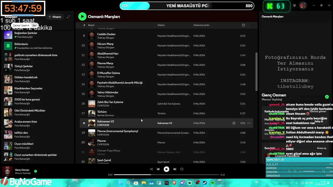The height and width of the screenshot is (187, 333).
Task: Sort by the Başlık column header
Action: click(x=91, y=25)
